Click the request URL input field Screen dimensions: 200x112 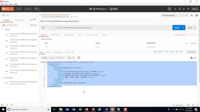pyautogui.click(x=113, y=28)
